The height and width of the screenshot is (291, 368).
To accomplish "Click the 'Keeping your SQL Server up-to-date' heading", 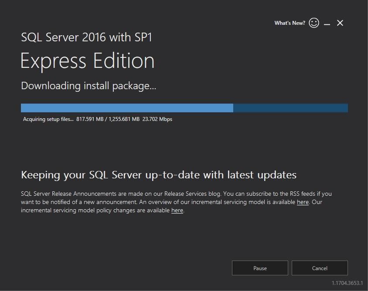I will [x=159, y=175].
